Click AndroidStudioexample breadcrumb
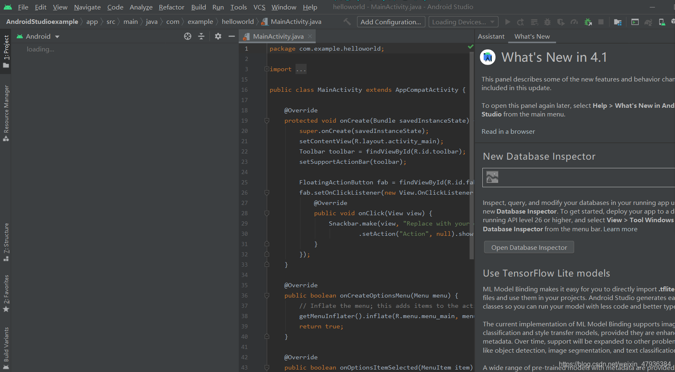675x372 pixels. (x=42, y=21)
